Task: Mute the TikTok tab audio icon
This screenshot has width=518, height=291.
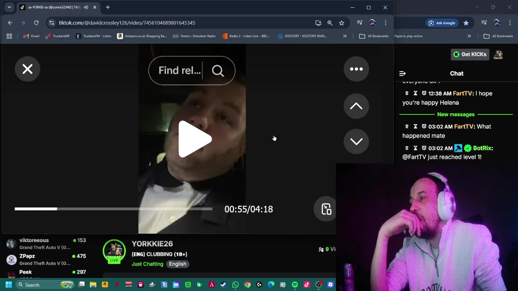Action: [86, 7]
